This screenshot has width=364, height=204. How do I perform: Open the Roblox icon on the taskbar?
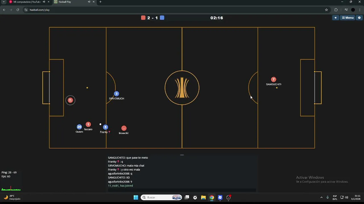click(x=220, y=197)
